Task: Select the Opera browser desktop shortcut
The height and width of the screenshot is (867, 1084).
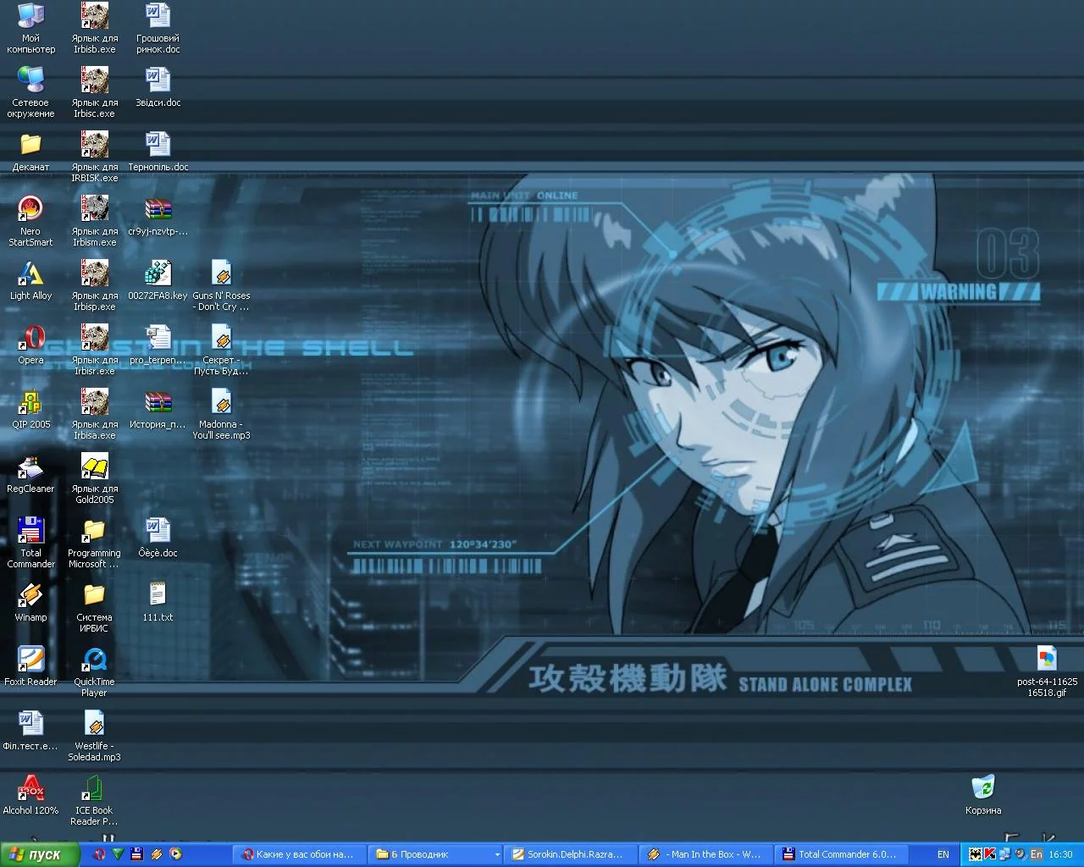Action: click(30, 345)
